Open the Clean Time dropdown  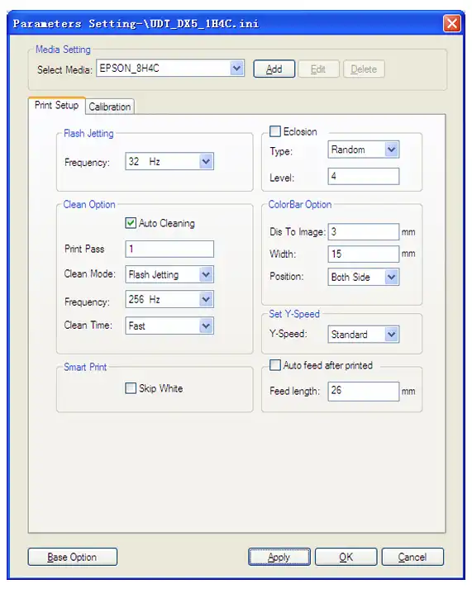[169, 325]
